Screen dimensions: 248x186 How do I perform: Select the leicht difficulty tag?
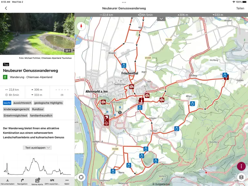(x=7, y=103)
